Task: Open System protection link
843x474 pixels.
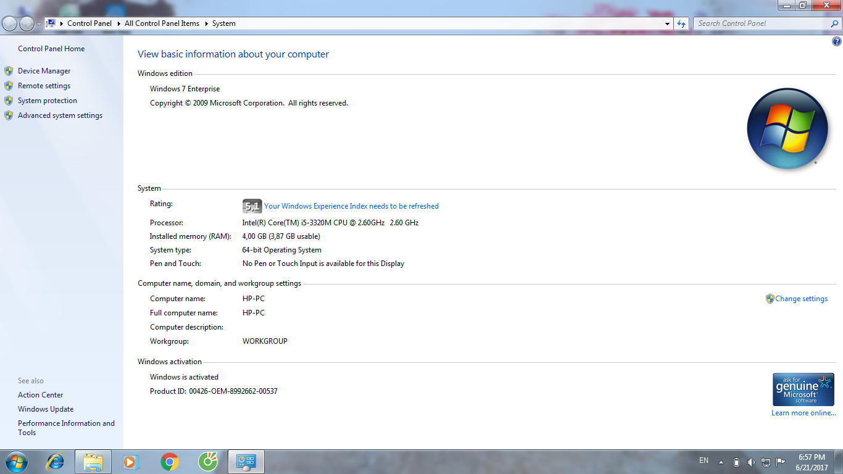Action: click(x=48, y=101)
